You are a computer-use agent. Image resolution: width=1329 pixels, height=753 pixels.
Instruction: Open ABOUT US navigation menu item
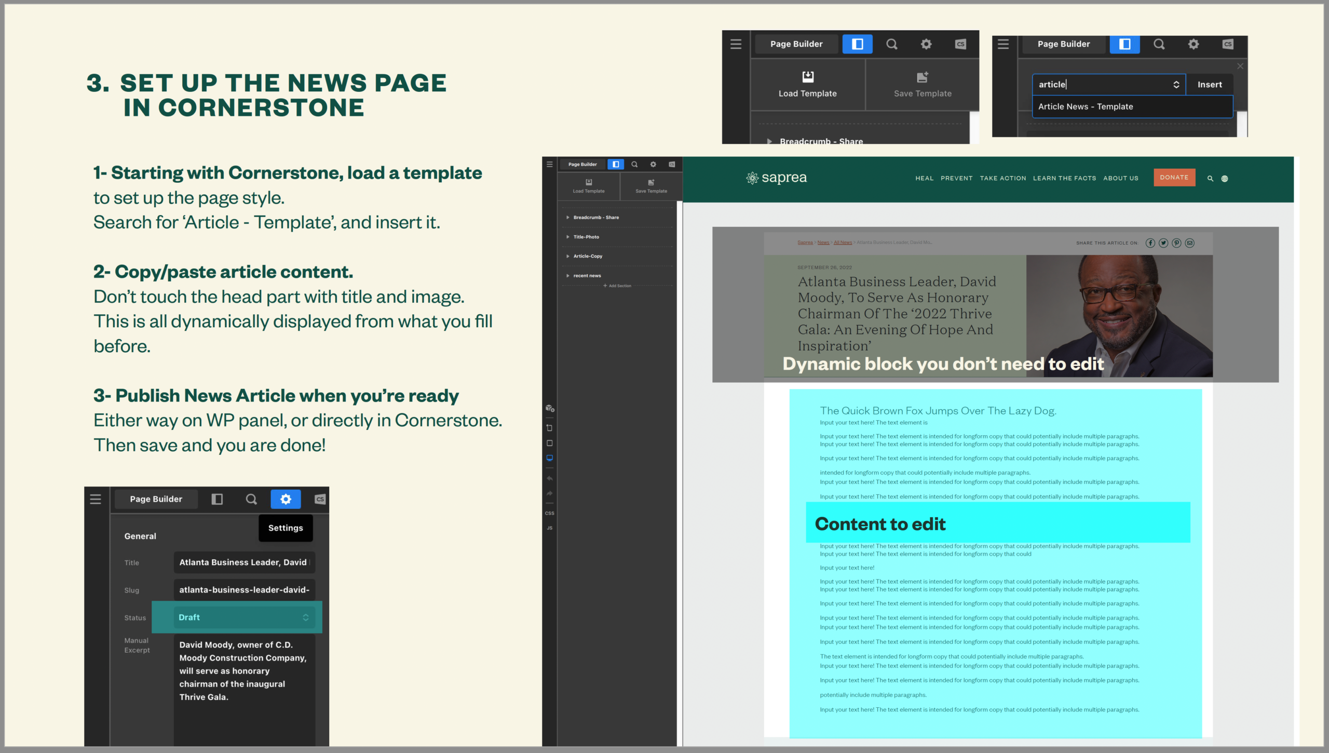pyautogui.click(x=1120, y=178)
